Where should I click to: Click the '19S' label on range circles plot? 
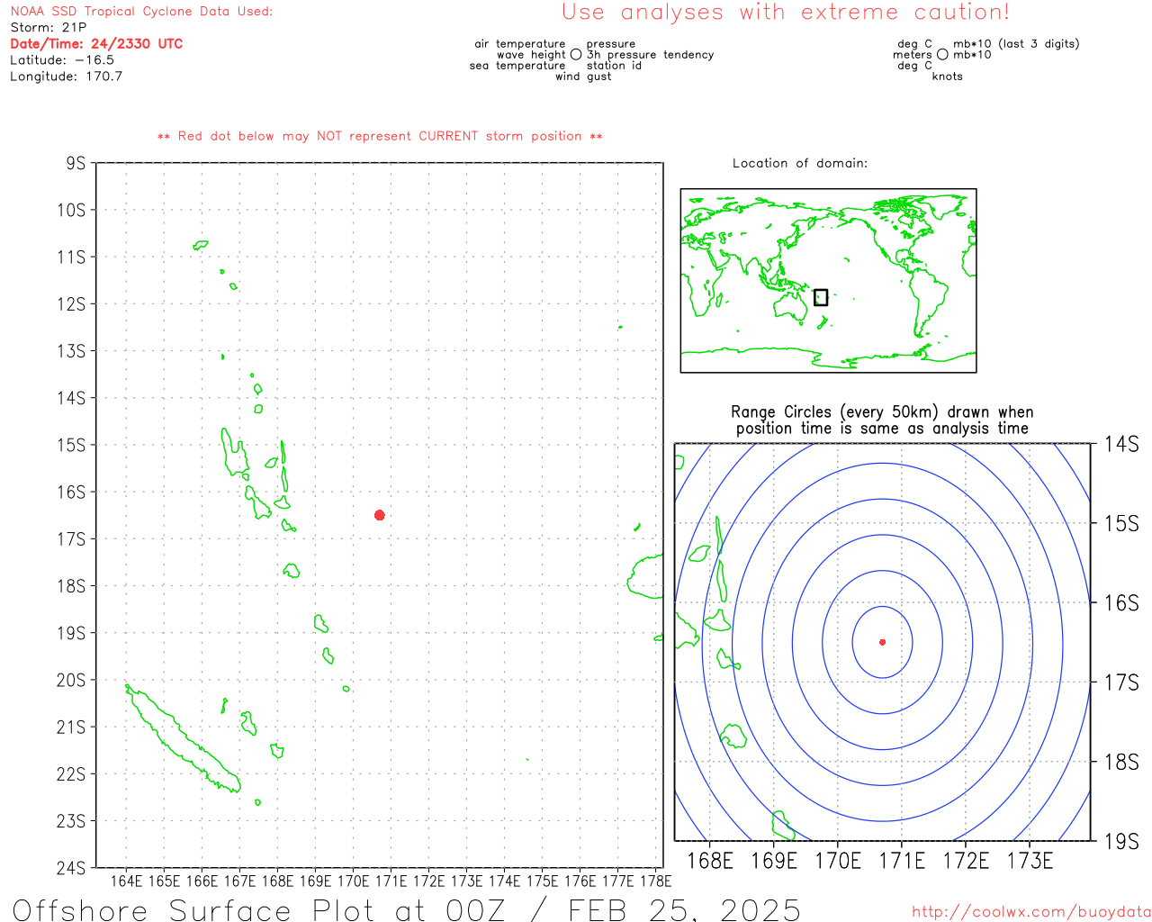[1121, 842]
